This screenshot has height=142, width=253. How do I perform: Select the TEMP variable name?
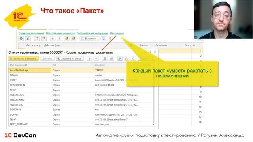(13, 120)
